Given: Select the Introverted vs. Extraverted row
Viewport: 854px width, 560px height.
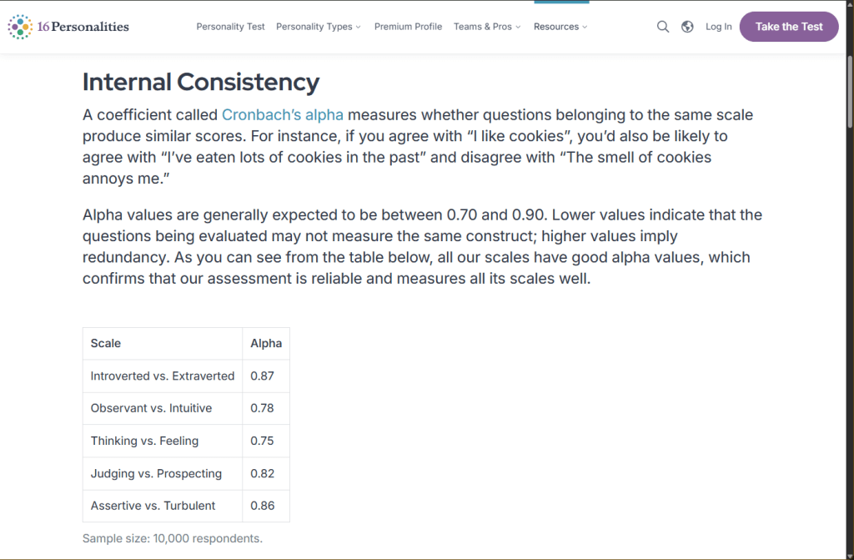Looking at the screenshot, I should coord(163,376).
